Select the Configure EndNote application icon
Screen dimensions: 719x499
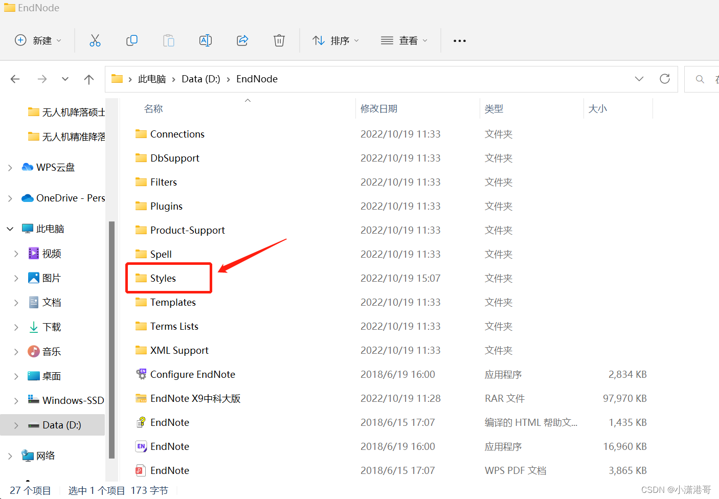click(141, 374)
